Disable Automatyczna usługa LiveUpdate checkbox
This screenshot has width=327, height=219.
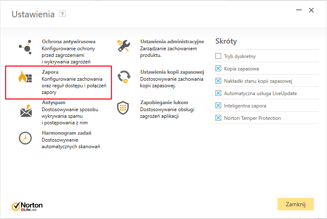(x=218, y=93)
